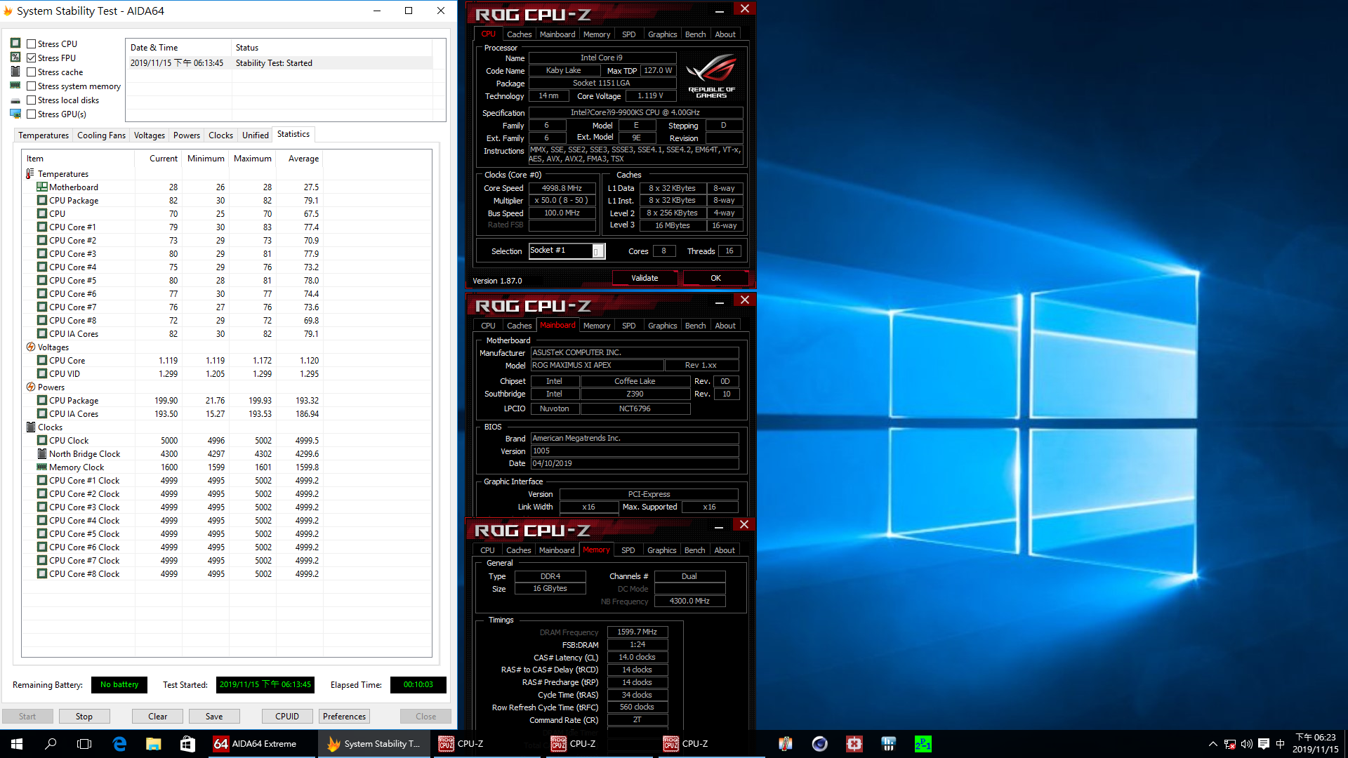Stop the stability test
This screenshot has width=1348, height=758.
tap(84, 717)
